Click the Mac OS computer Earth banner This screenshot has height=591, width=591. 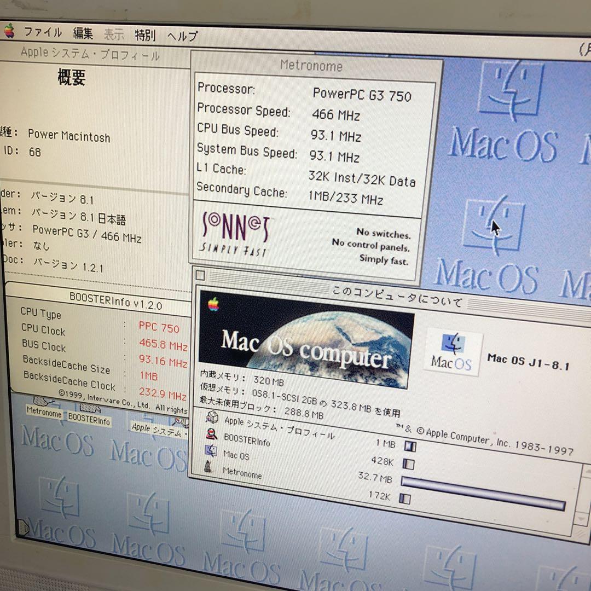point(306,339)
